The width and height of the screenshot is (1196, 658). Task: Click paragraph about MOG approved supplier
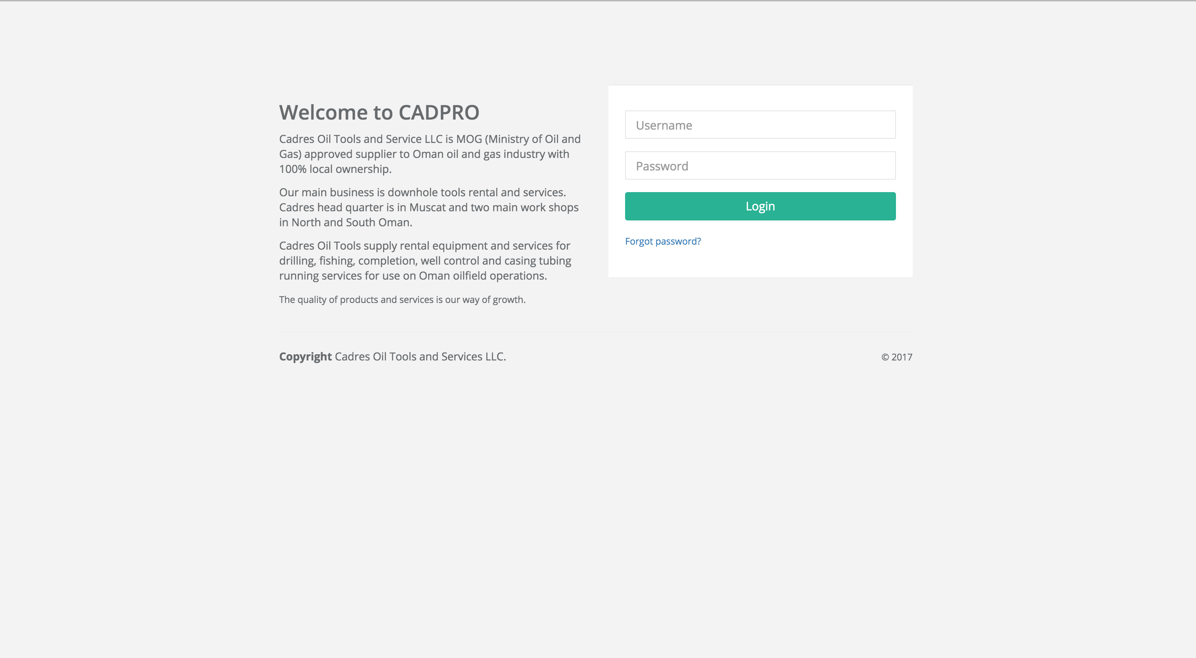(x=430, y=154)
